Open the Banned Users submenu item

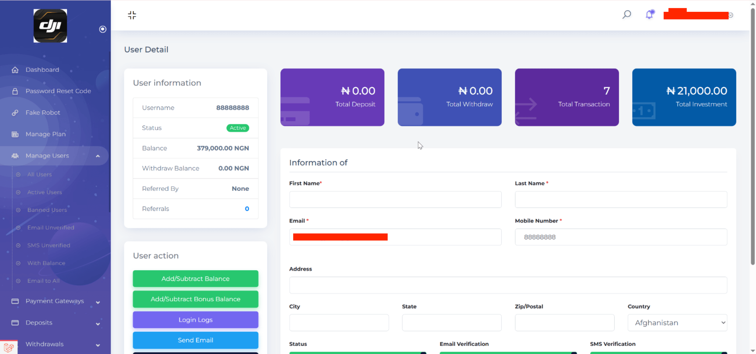tap(47, 210)
